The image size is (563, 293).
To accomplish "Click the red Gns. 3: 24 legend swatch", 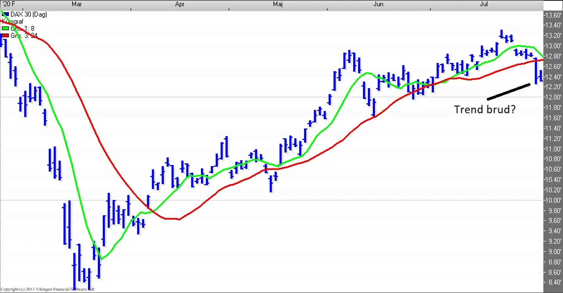I will (5, 36).
